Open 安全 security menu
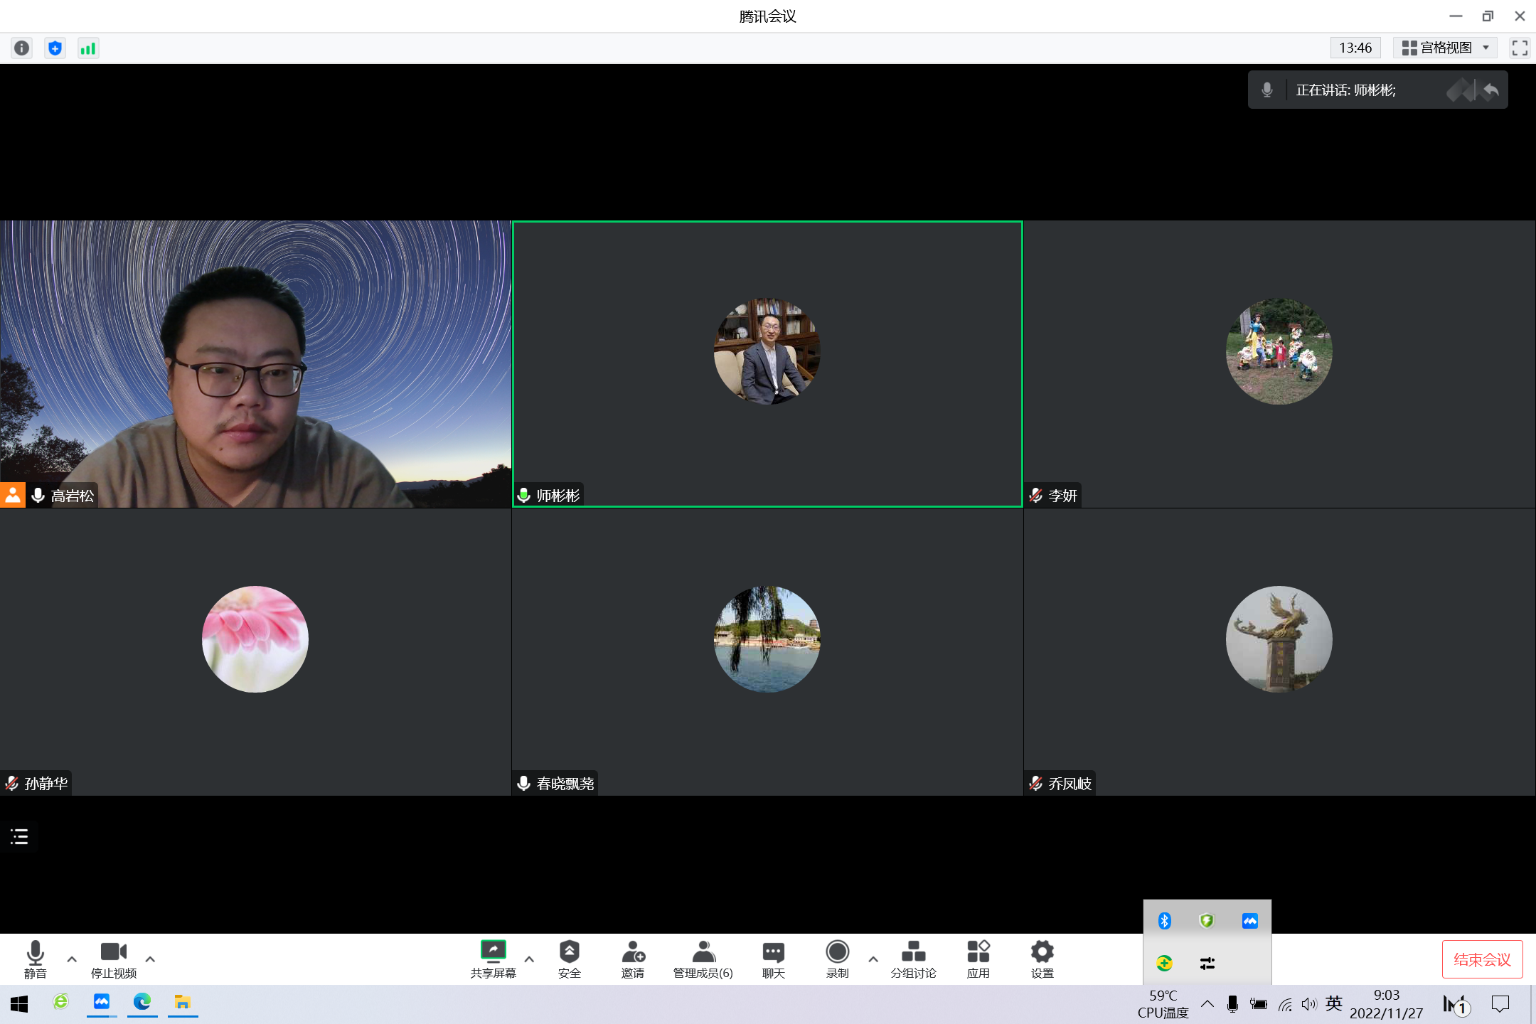 point(570,959)
